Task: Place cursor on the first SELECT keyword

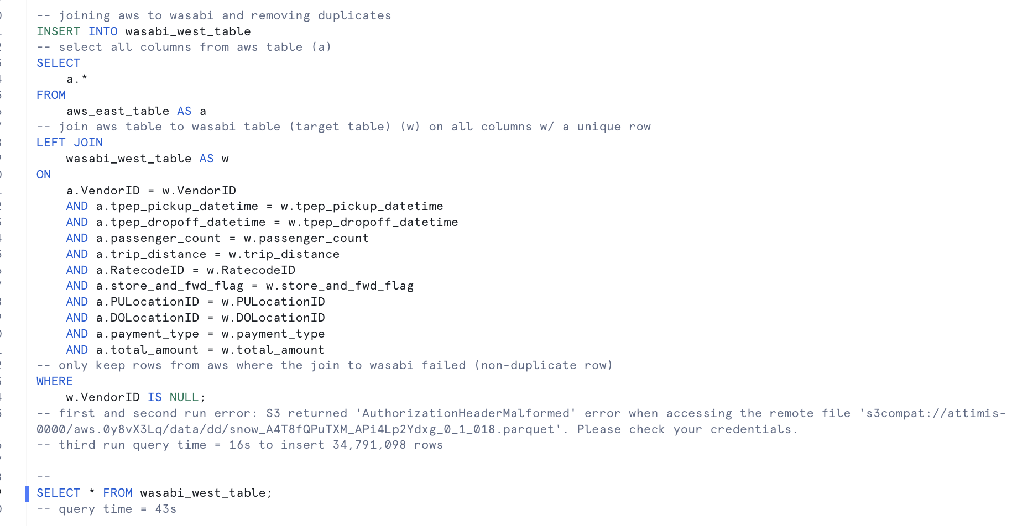Action: click(x=58, y=63)
